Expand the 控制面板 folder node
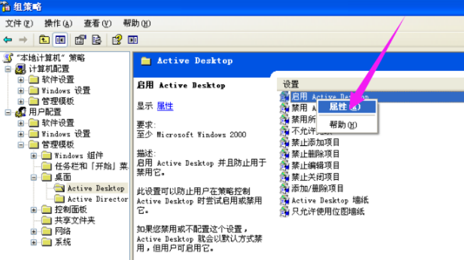 pyautogui.click(x=33, y=209)
